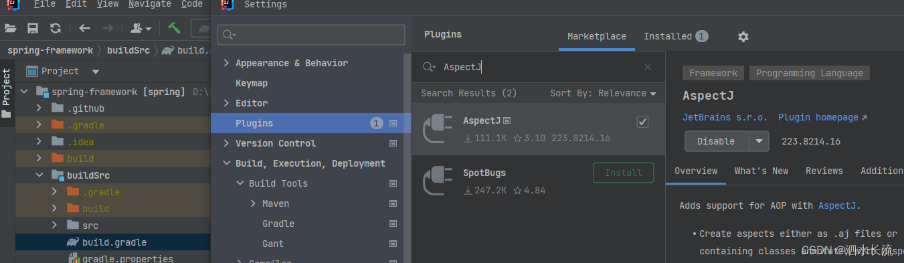The image size is (904, 263).
Task: Click buildSrc in the breadcrumb
Action: click(x=128, y=50)
